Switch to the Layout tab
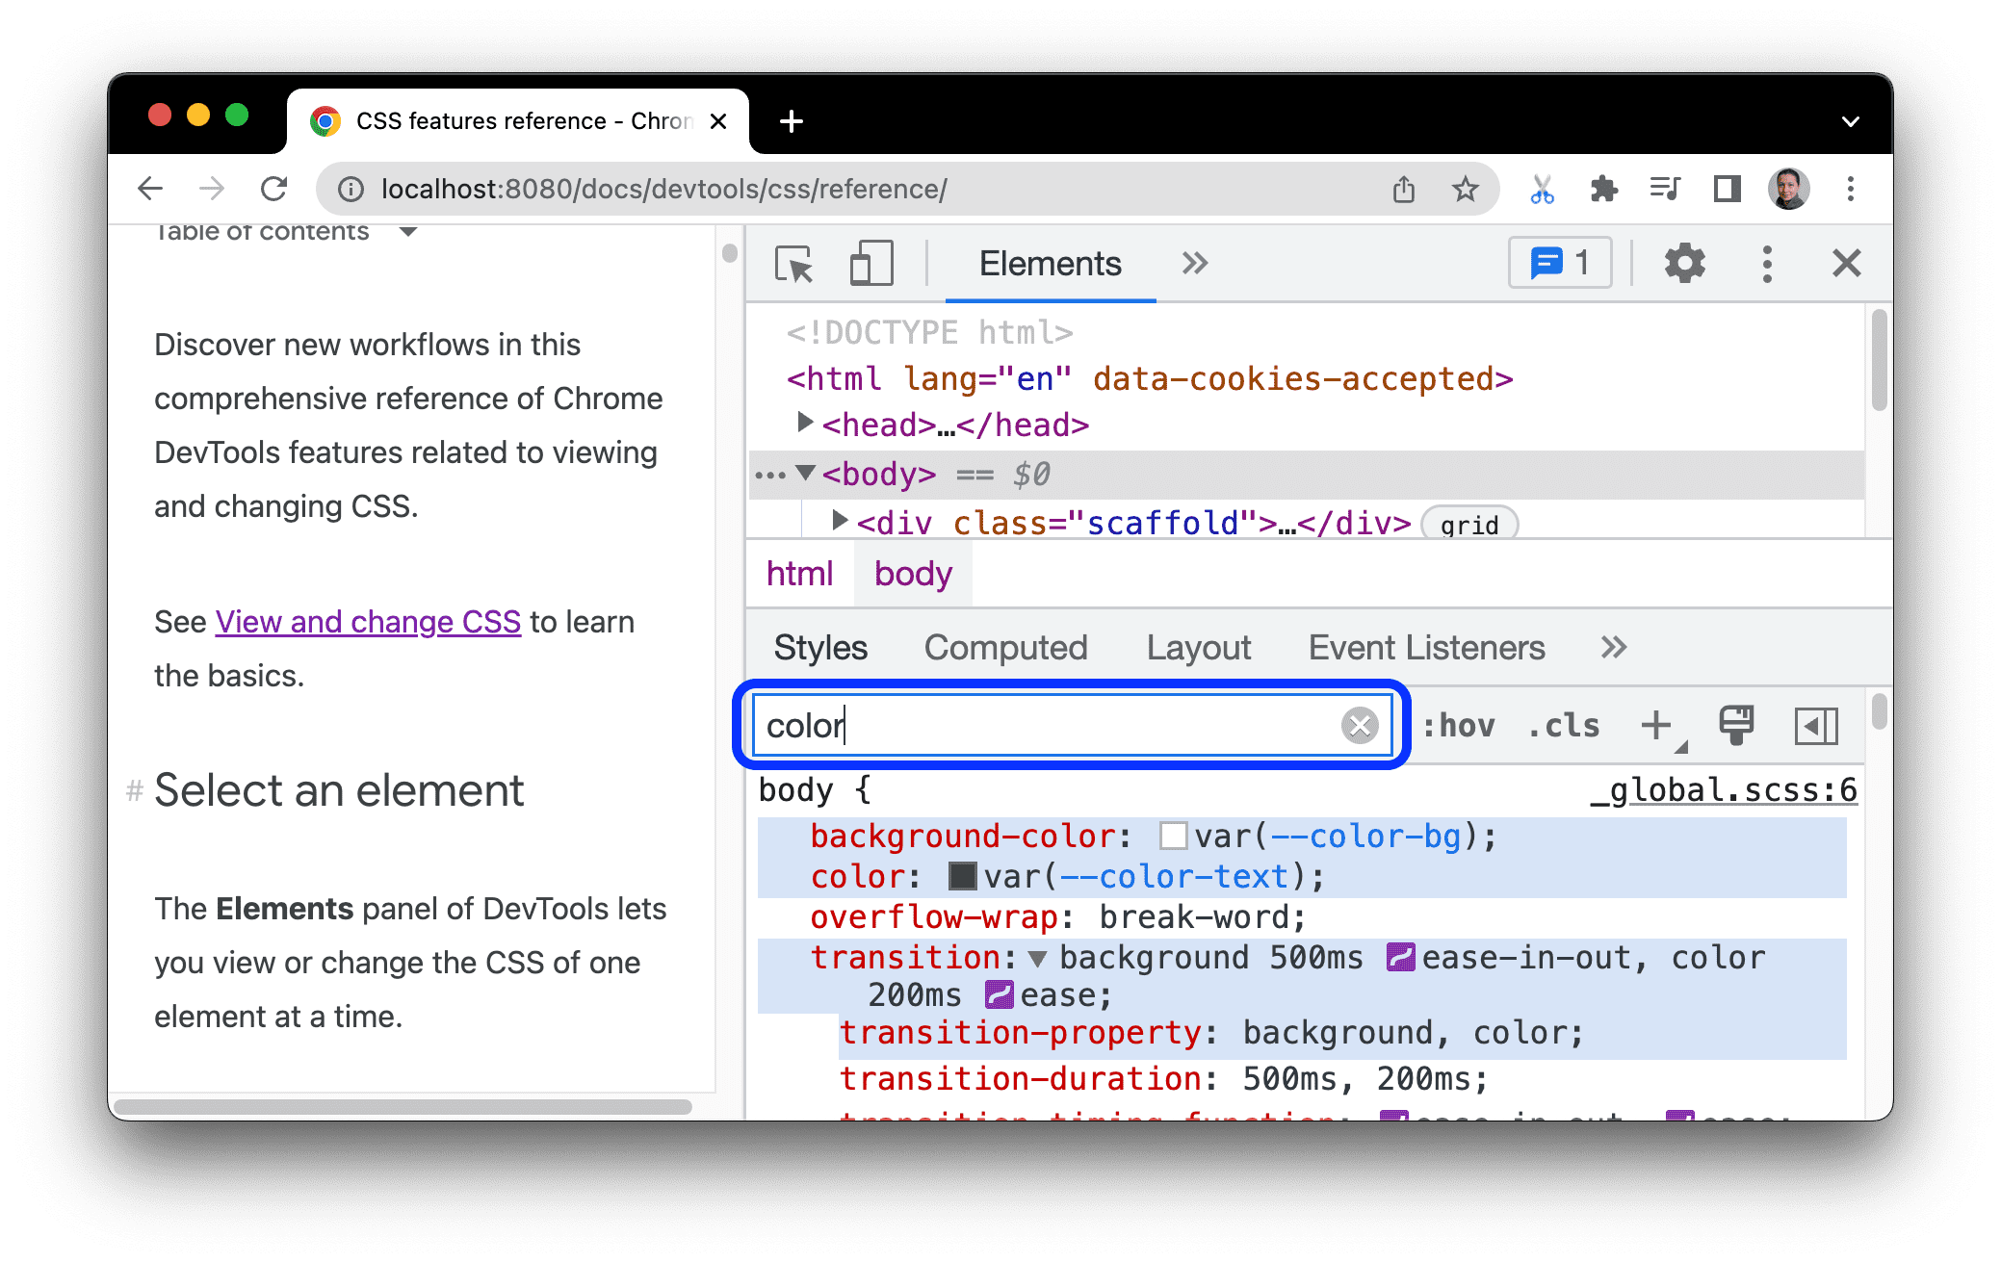 tap(1199, 646)
